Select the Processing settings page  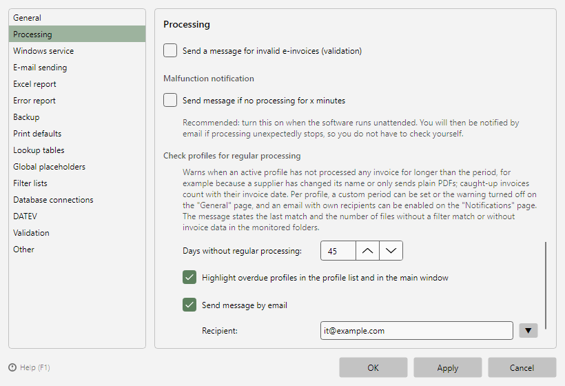pyautogui.click(x=77, y=34)
